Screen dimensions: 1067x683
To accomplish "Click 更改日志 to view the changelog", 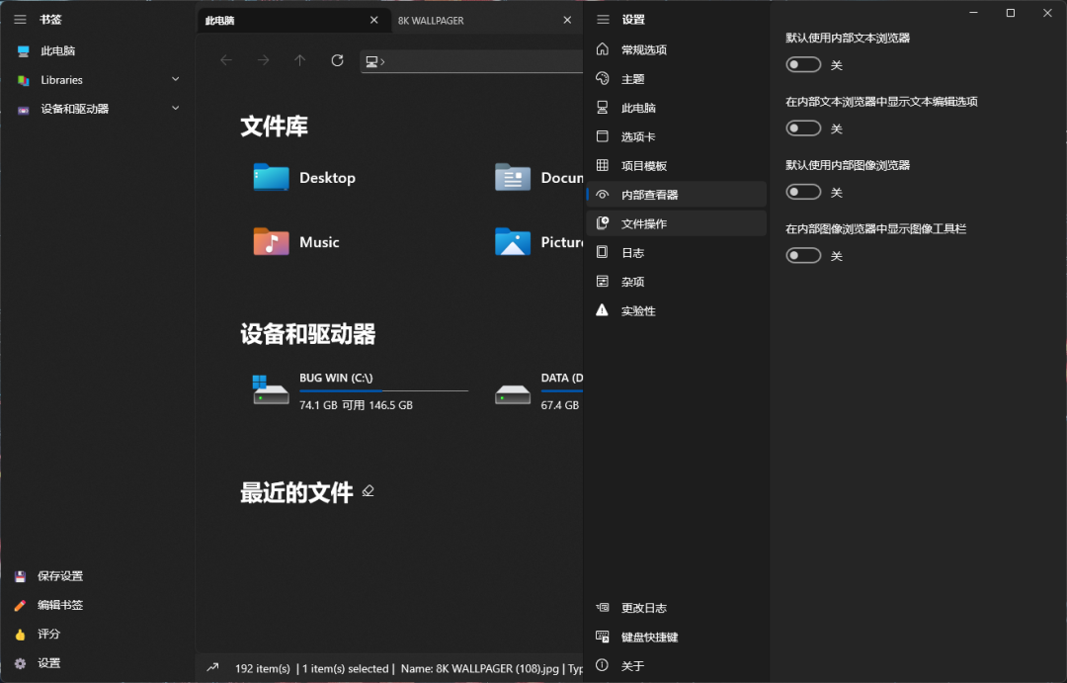I will click(643, 607).
